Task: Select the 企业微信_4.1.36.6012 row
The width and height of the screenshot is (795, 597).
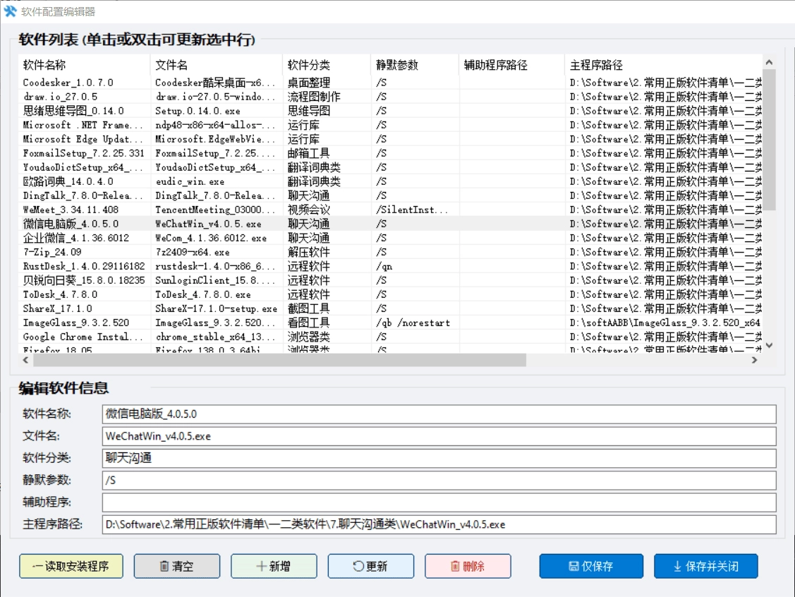Action: pos(390,239)
